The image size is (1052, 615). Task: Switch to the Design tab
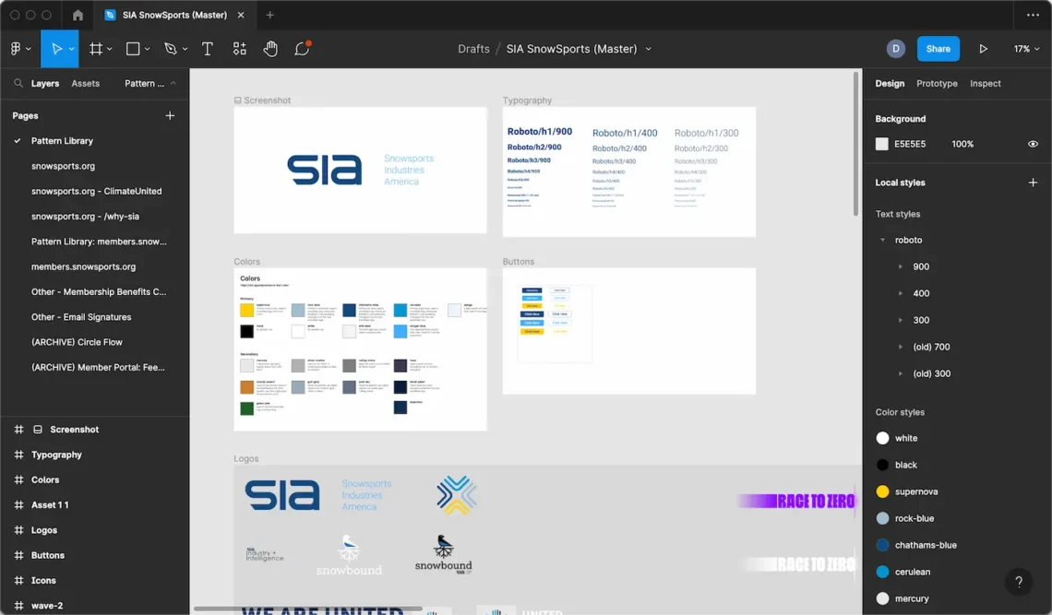click(890, 83)
